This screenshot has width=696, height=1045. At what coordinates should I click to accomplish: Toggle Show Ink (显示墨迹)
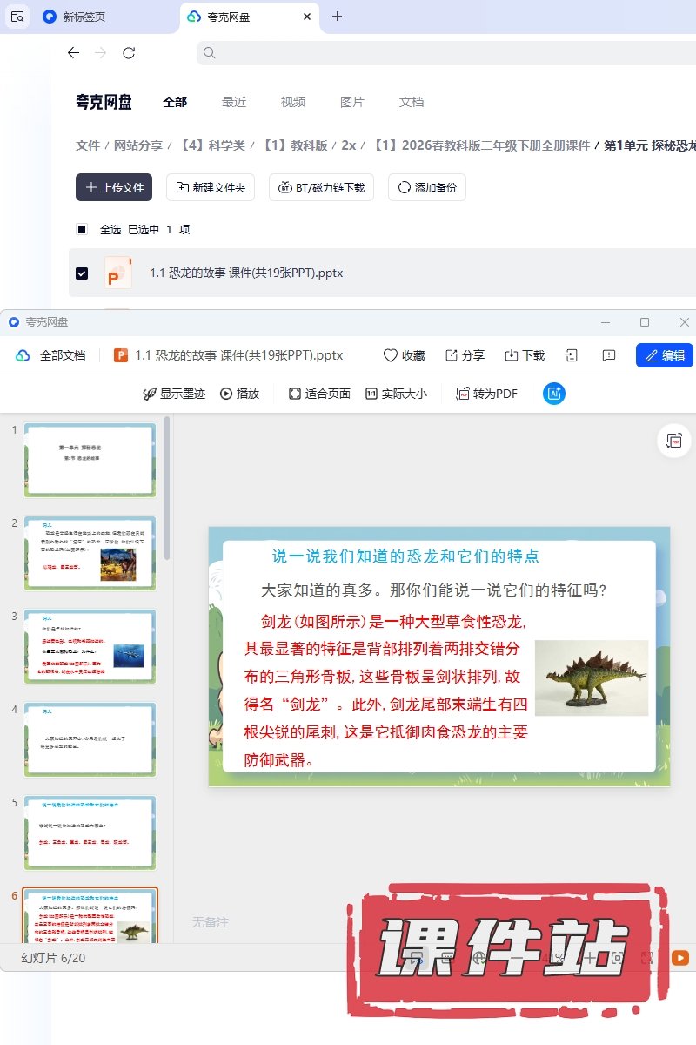(x=174, y=394)
